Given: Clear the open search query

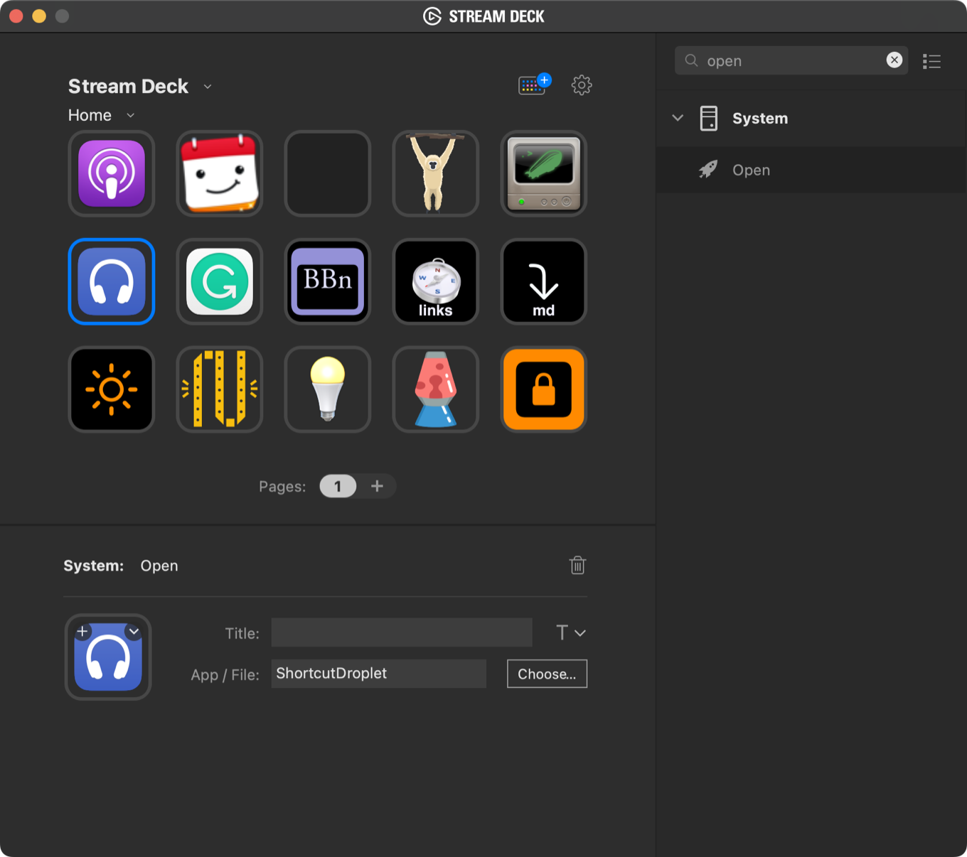Looking at the screenshot, I should [x=894, y=60].
